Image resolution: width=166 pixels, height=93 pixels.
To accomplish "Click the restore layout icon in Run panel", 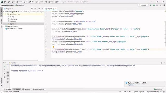I will (4, 73).
